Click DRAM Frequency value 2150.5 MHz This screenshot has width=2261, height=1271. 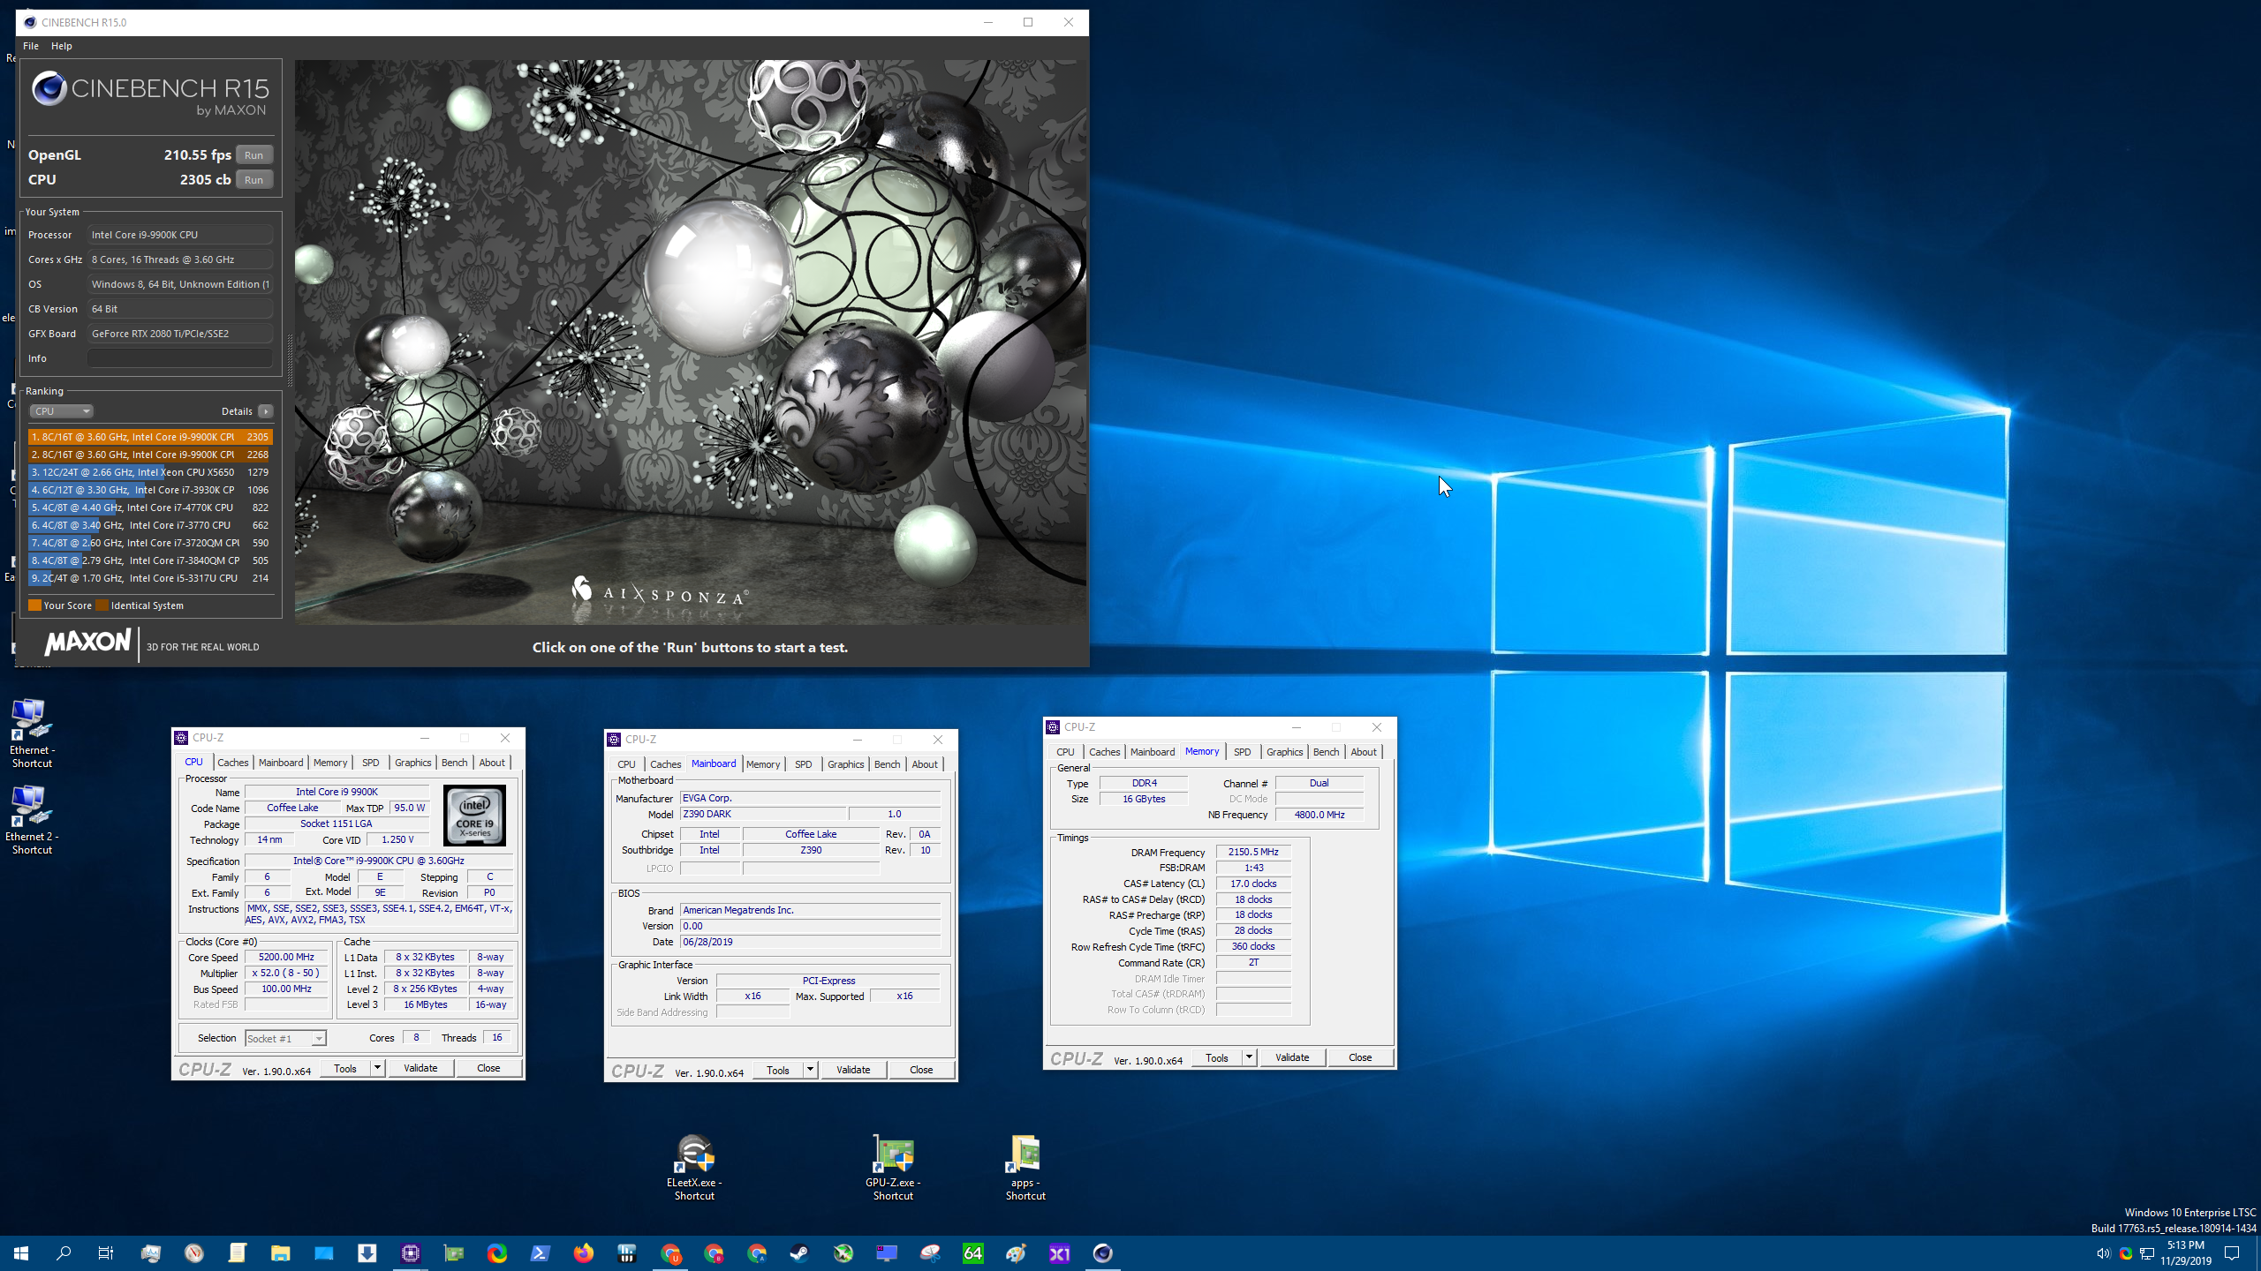tap(1253, 852)
